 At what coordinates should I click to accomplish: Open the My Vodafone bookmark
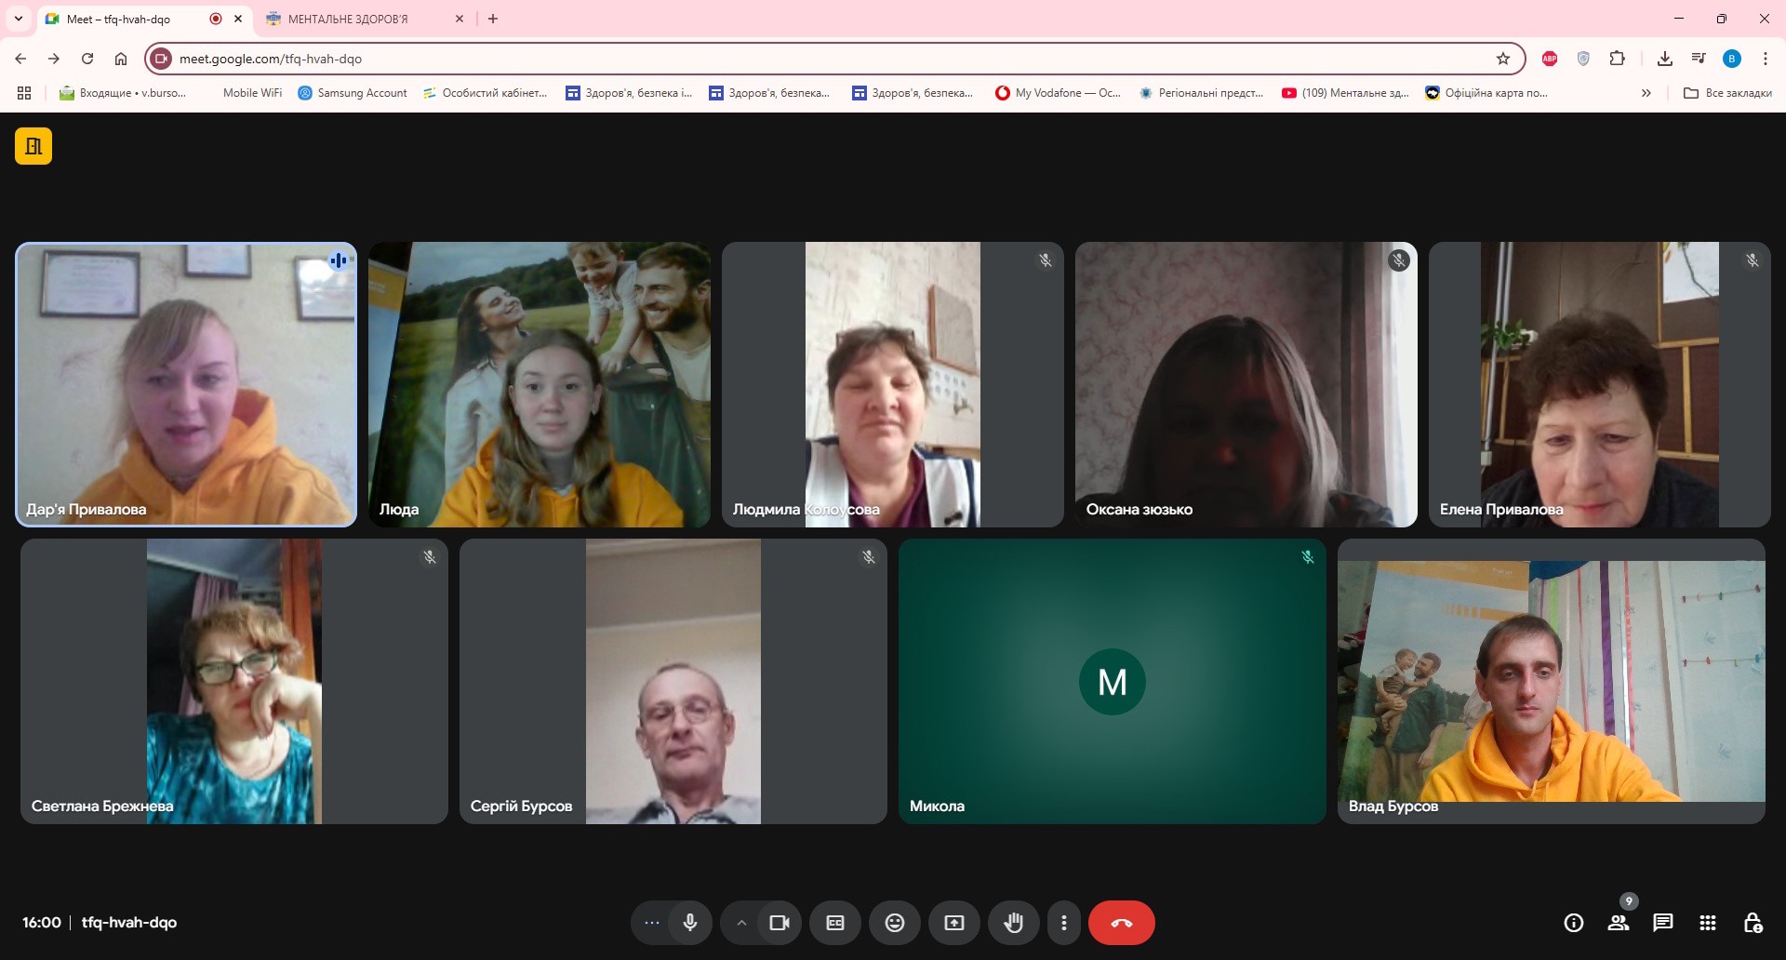click(1059, 93)
